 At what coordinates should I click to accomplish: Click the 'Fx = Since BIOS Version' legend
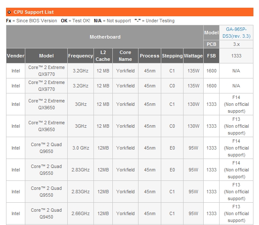pos(31,21)
